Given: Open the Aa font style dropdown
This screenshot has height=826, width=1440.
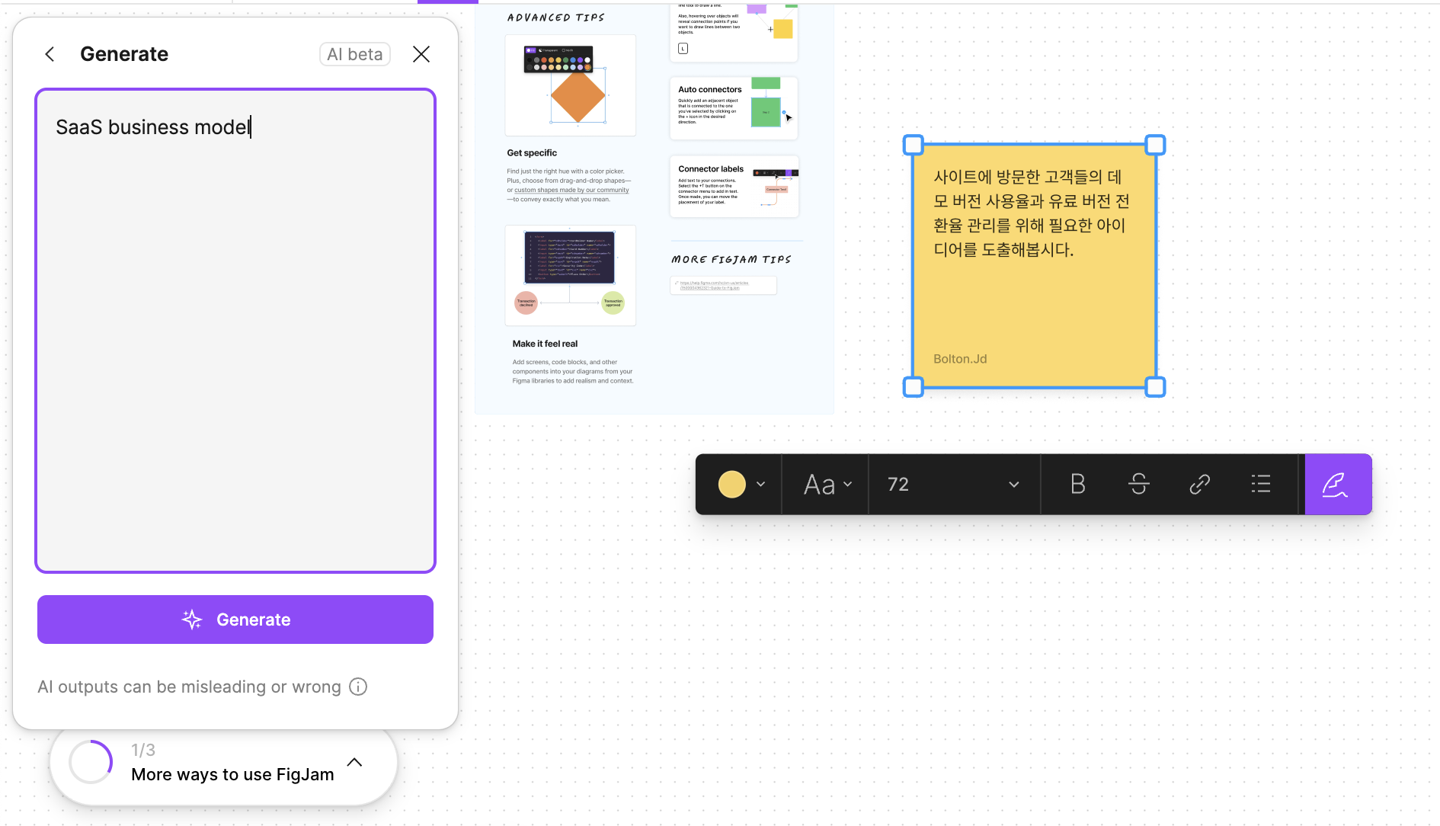Looking at the screenshot, I should coord(827,485).
